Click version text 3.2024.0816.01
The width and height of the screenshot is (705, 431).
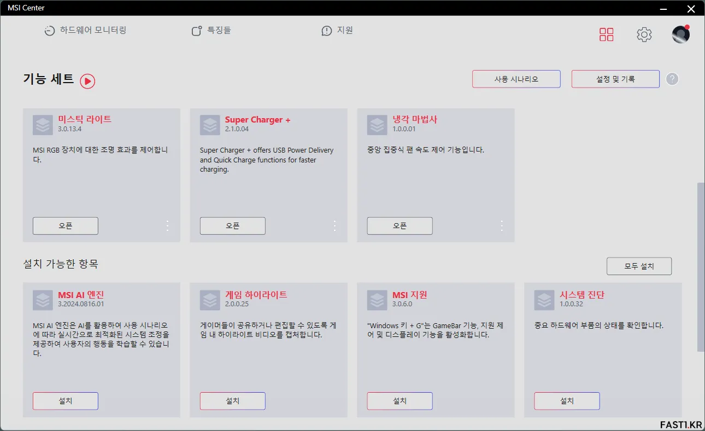pyautogui.click(x=81, y=304)
